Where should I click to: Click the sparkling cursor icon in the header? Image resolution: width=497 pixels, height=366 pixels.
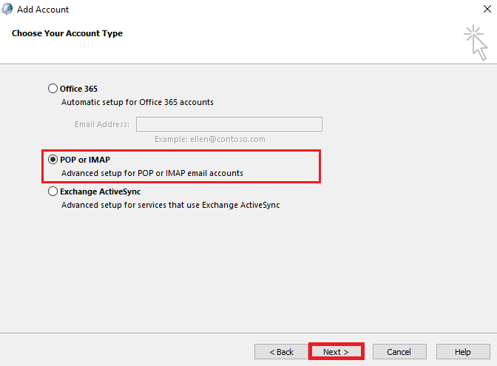(476, 42)
